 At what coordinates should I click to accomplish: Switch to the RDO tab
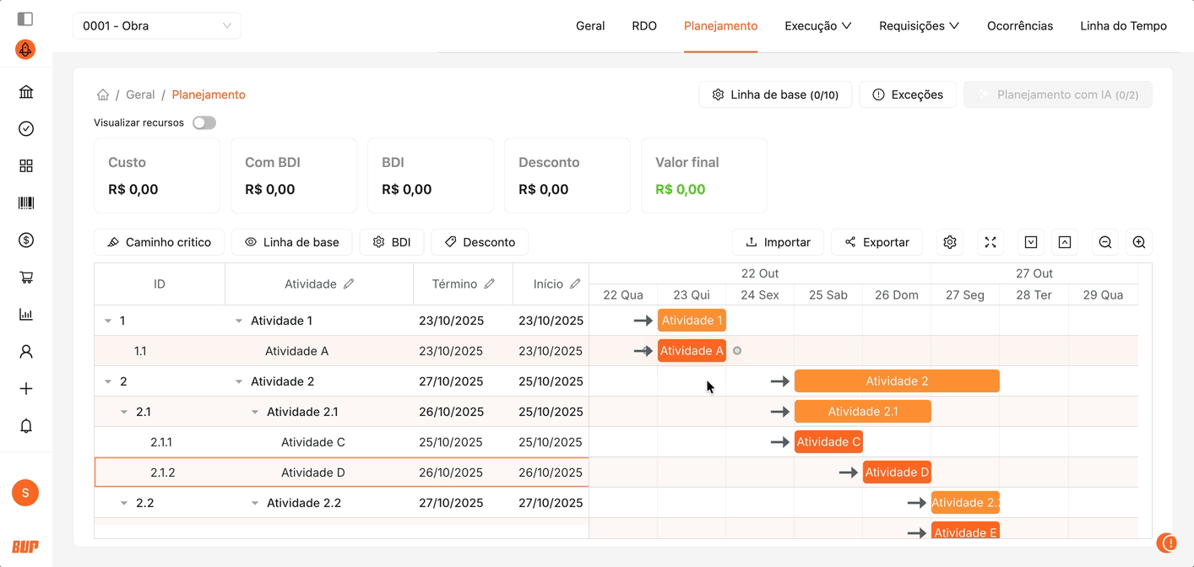click(x=644, y=26)
